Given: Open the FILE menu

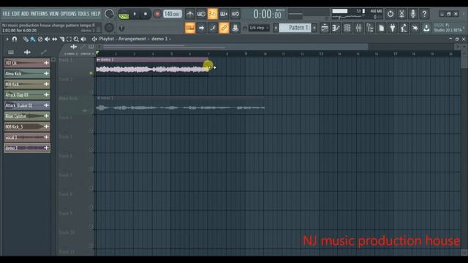Looking at the screenshot, I should pyautogui.click(x=6, y=14).
